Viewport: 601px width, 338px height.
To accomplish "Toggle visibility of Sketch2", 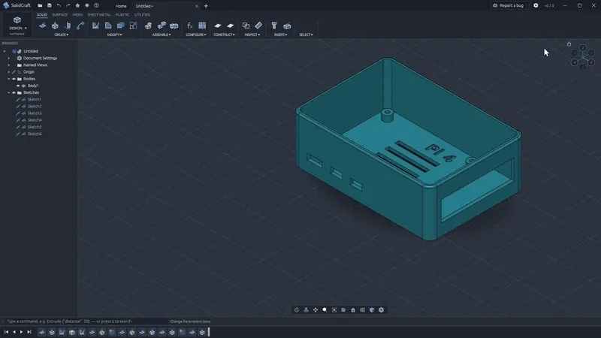I will click(18, 107).
